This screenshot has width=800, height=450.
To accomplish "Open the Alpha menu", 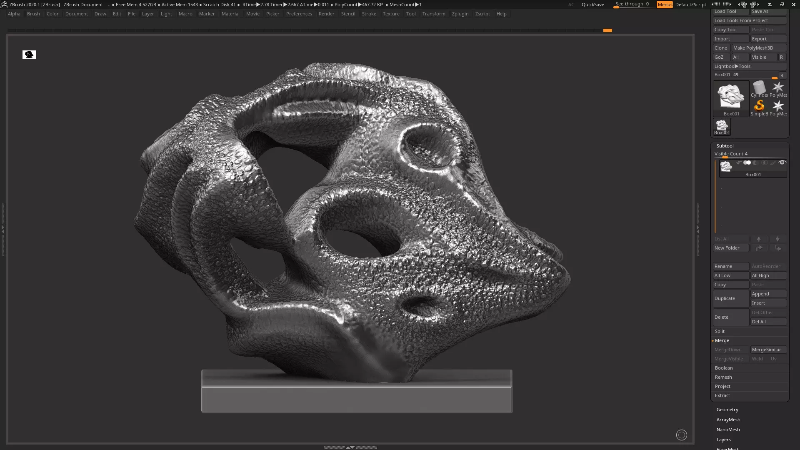I will coord(14,14).
